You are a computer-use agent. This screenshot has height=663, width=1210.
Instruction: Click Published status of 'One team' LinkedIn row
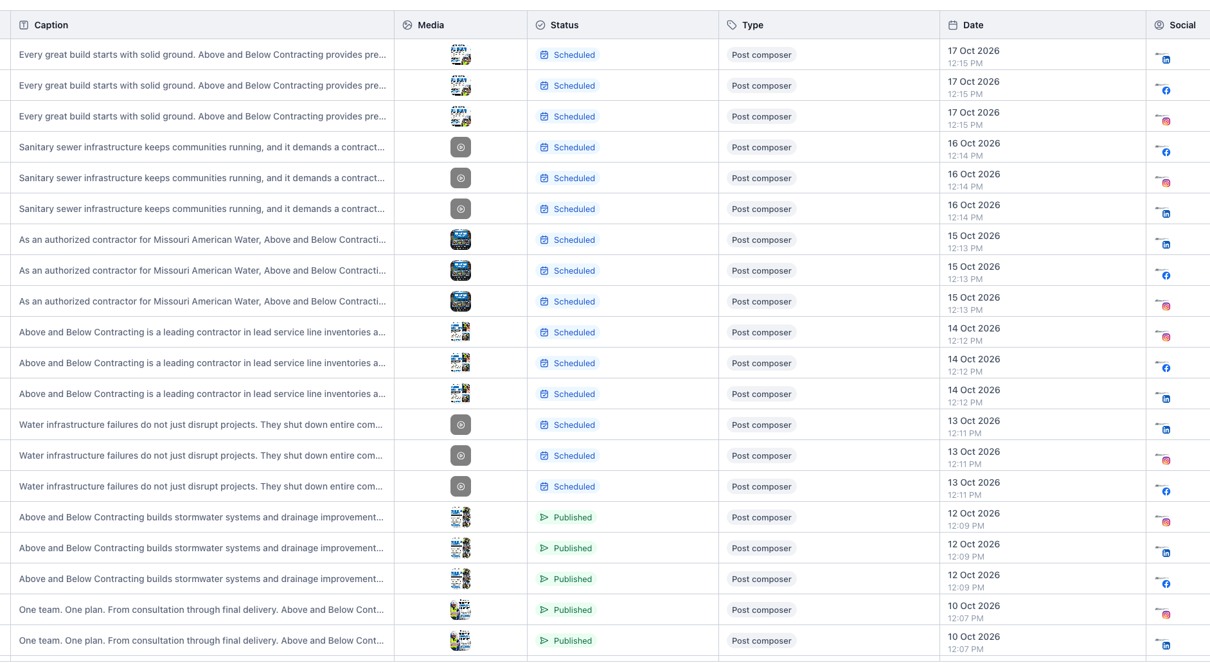click(x=566, y=641)
